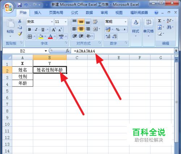Viewport: 181px width, 154px height.
Task: Open the phonetic guide (wén) tool
Action: [x=61, y=36]
